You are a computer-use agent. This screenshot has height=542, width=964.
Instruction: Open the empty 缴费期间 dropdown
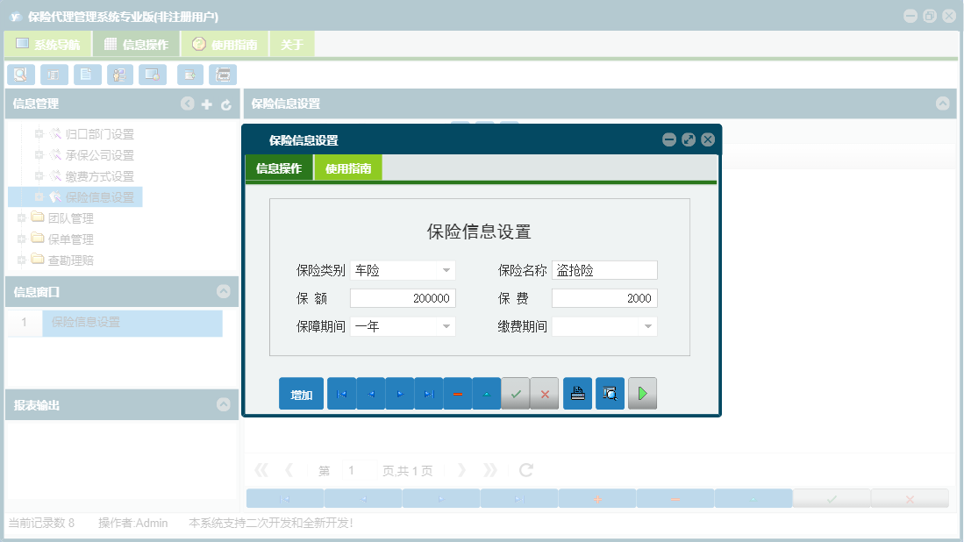(647, 326)
